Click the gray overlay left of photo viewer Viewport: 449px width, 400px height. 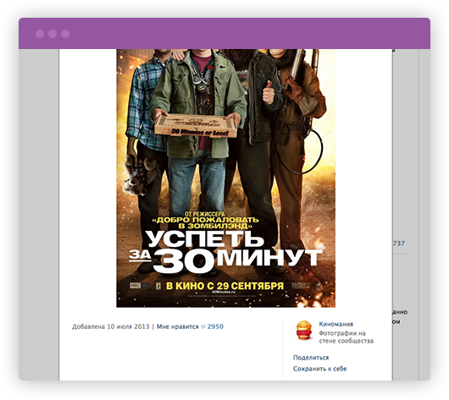(x=39, y=215)
